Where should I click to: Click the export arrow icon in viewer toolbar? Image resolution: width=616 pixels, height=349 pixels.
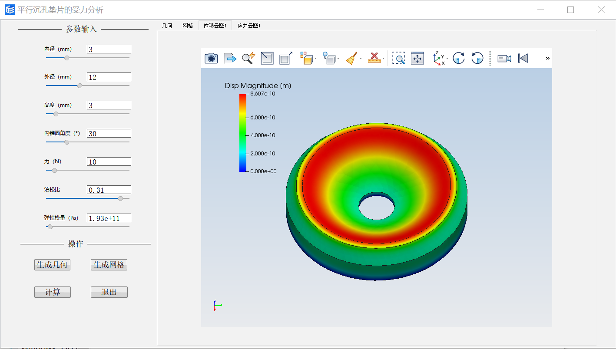tap(230, 58)
